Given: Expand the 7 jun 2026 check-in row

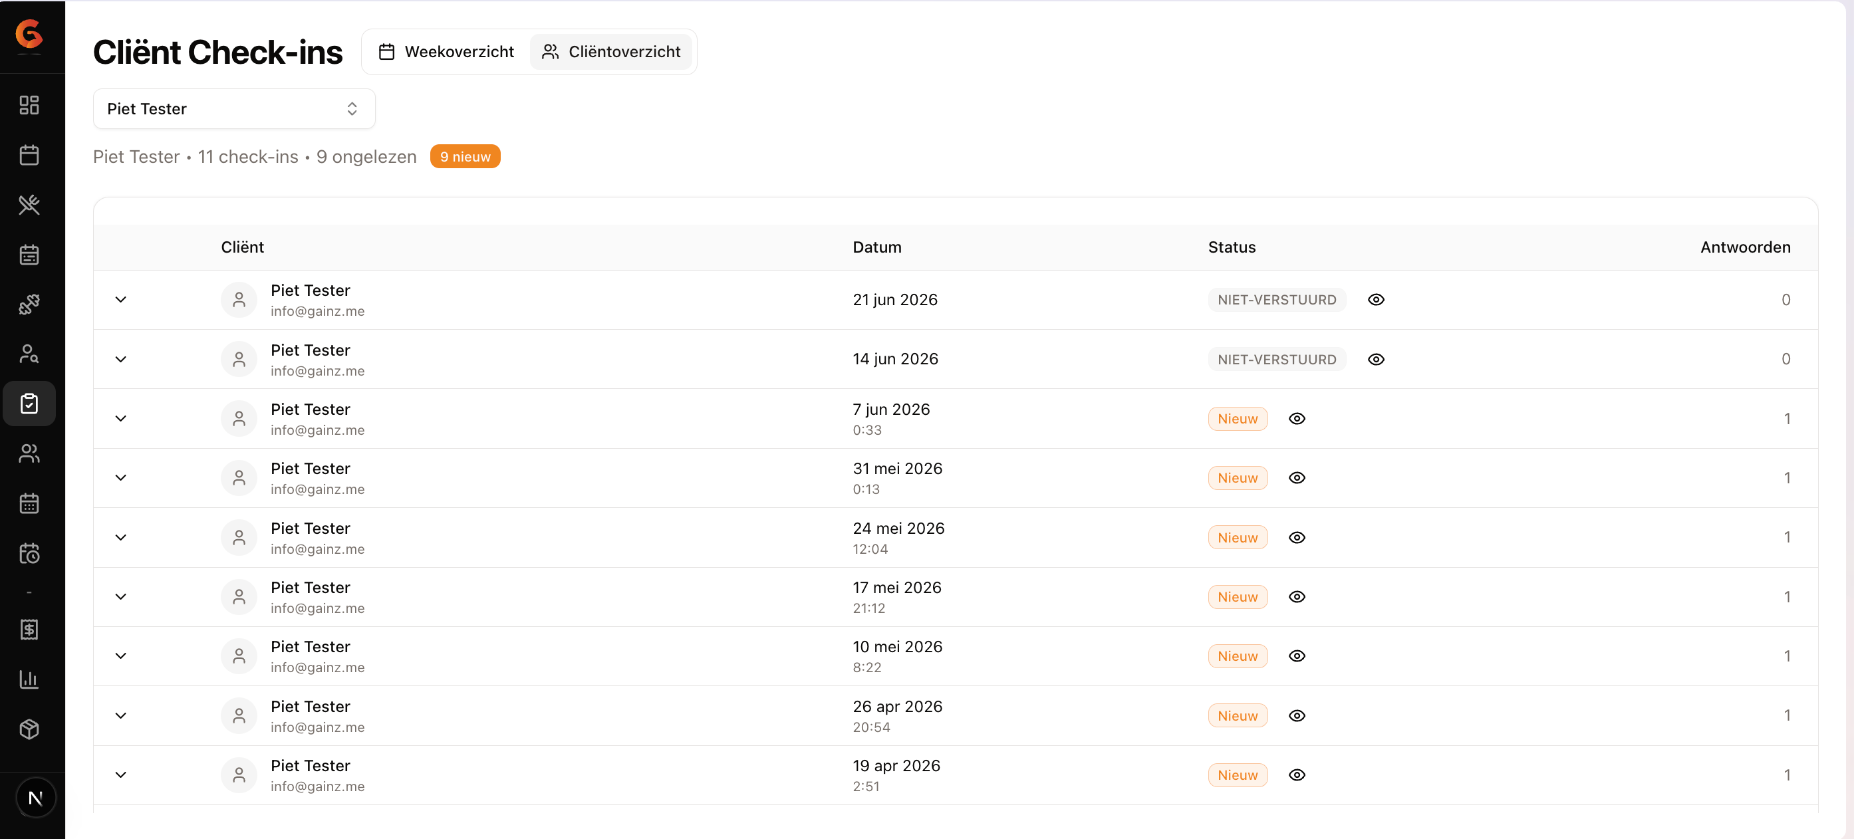Looking at the screenshot, I should pyautogui.click(x=121, y=418).
